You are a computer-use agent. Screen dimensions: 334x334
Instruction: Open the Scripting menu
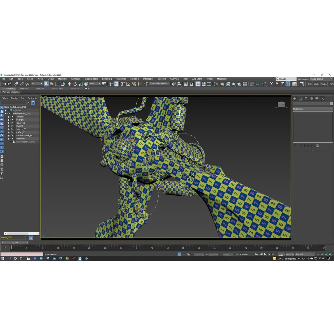135,79
